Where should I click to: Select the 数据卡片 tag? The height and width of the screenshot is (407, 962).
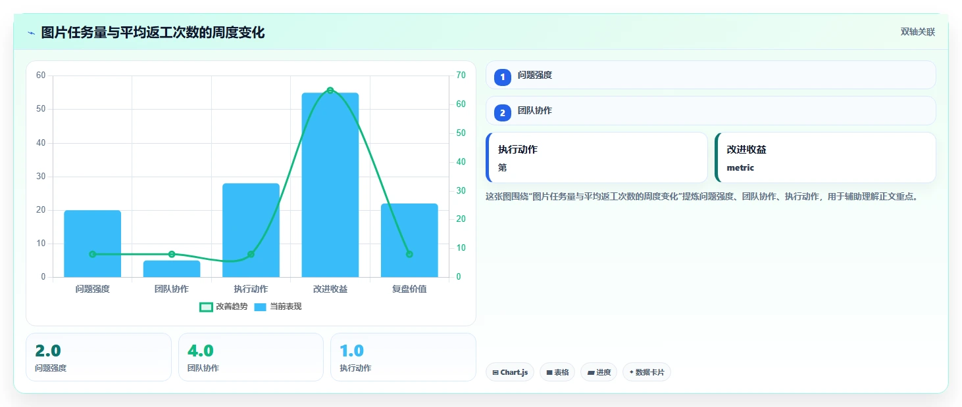[x=647, y=372]
